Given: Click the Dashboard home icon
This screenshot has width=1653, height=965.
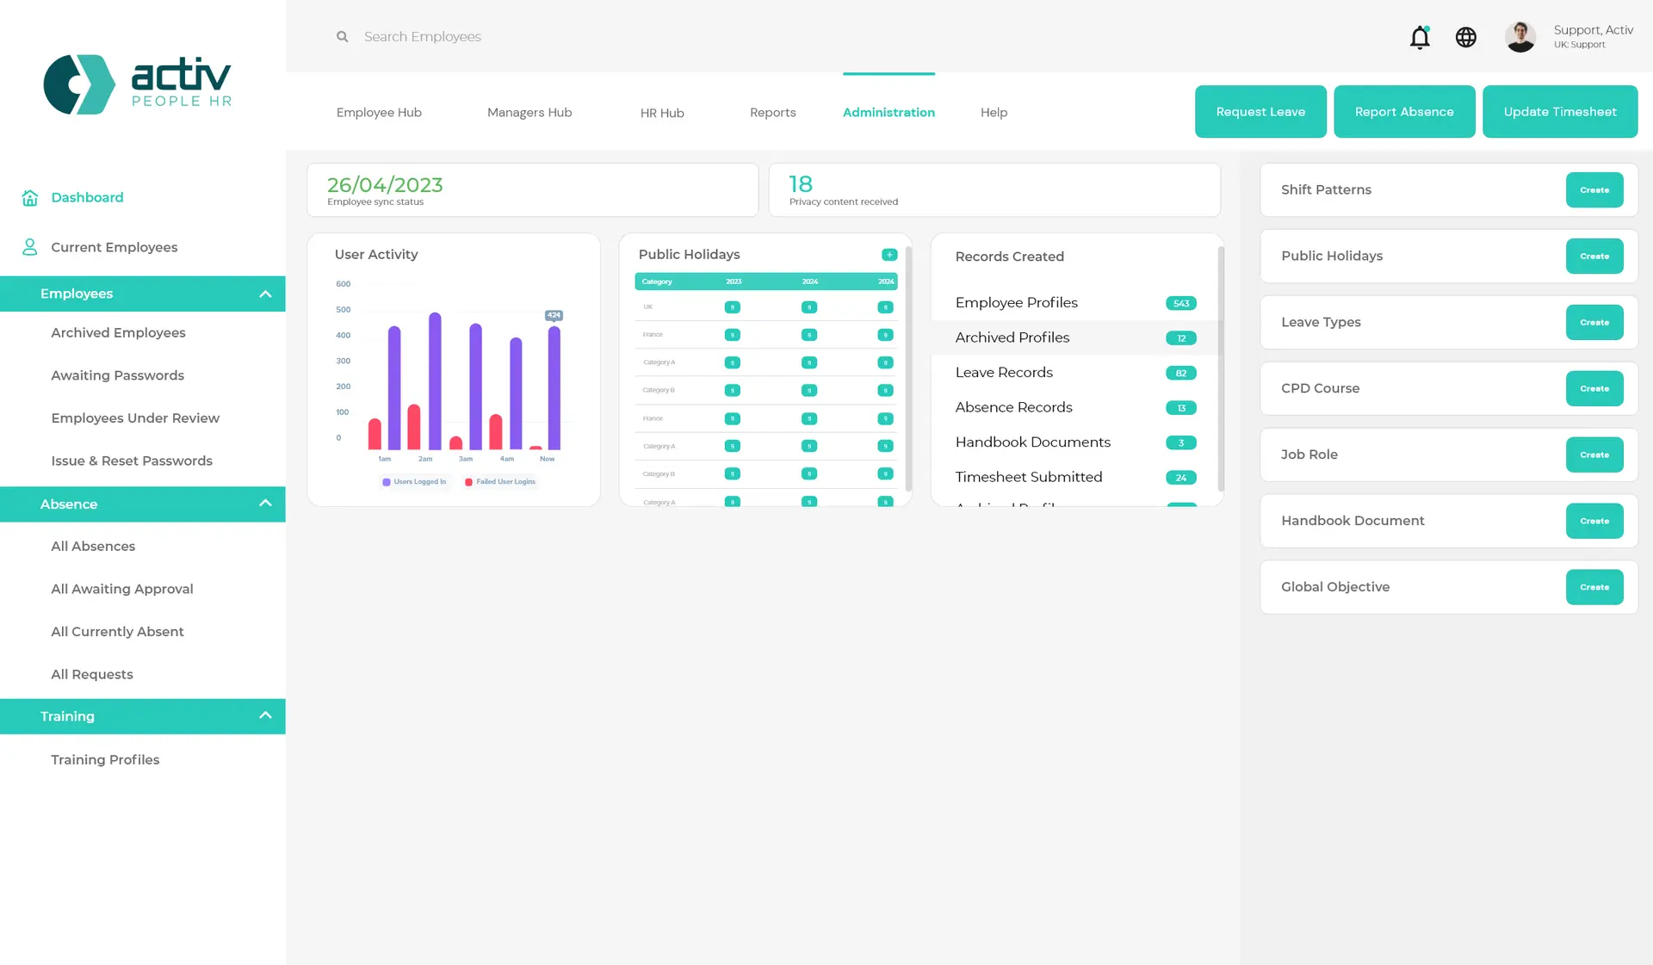Looking at the screenshot, I should click(30, 198).
